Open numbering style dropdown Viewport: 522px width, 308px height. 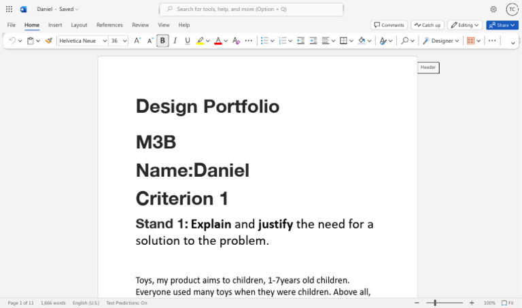290,41
